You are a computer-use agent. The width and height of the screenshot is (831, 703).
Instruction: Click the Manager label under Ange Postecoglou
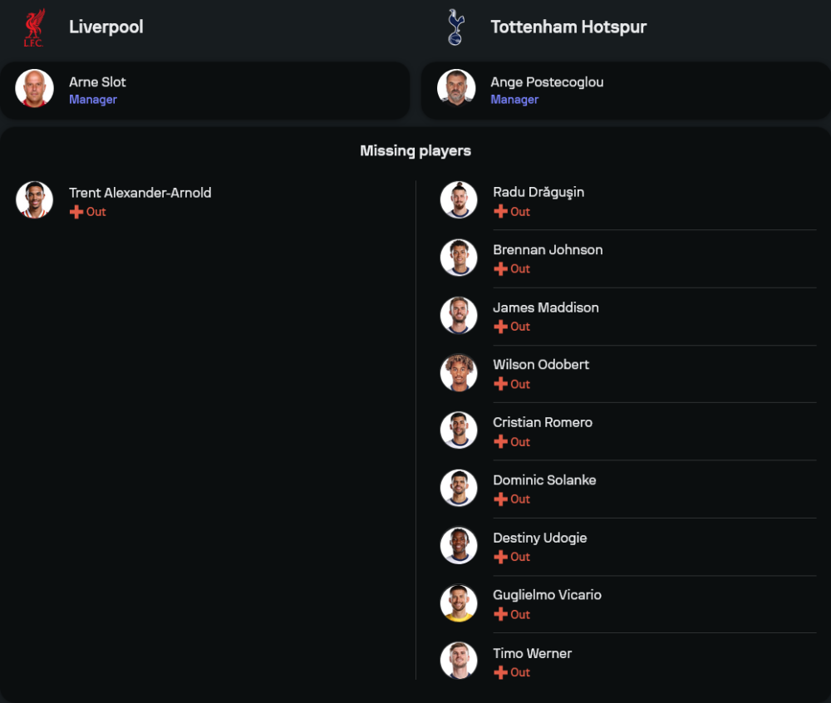point(514,100)
